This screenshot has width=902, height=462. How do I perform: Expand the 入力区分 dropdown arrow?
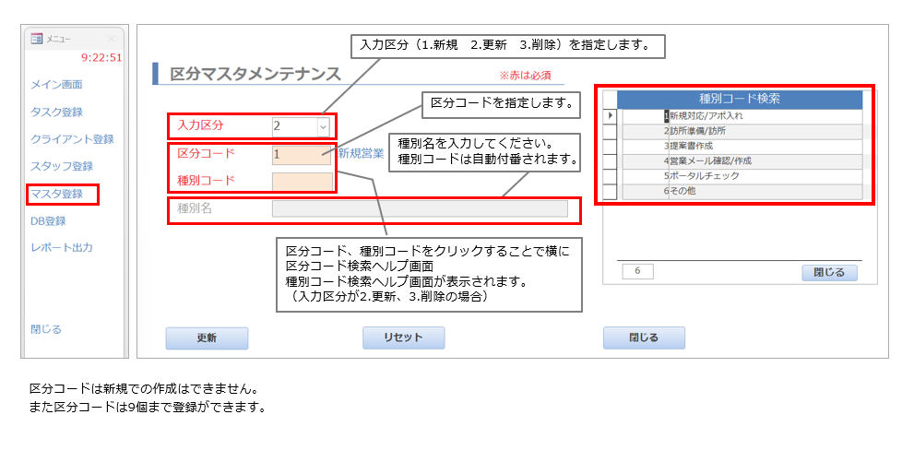pos(324,126)
